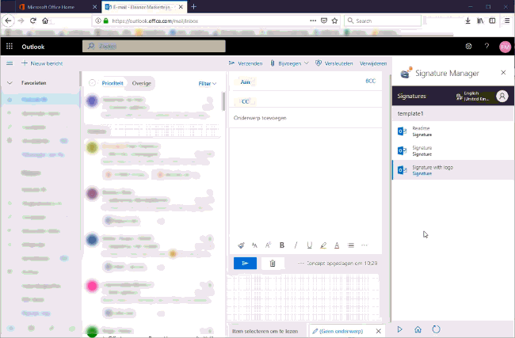
Task: Open the browser downloads icon
Action: (x=467, y=21)
